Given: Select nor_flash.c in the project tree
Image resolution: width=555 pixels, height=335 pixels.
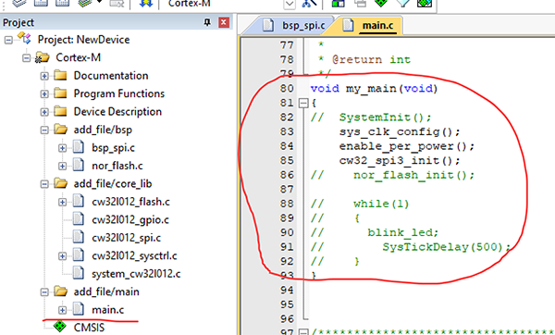Looking at the screenshot, I should [117, 166].
